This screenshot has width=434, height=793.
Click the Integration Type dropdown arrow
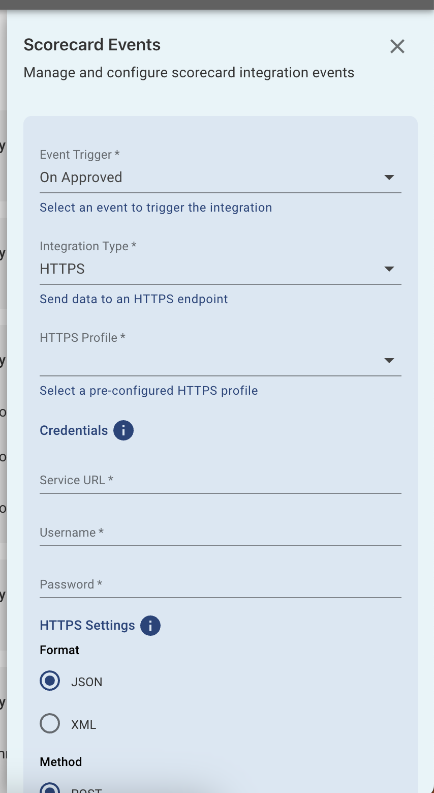click(x=389, y=269)
